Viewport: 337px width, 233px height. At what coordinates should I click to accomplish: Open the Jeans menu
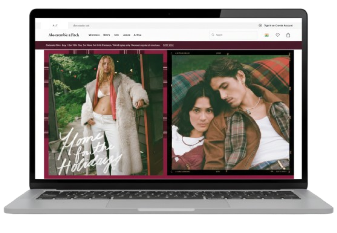(x=126, y=35)
